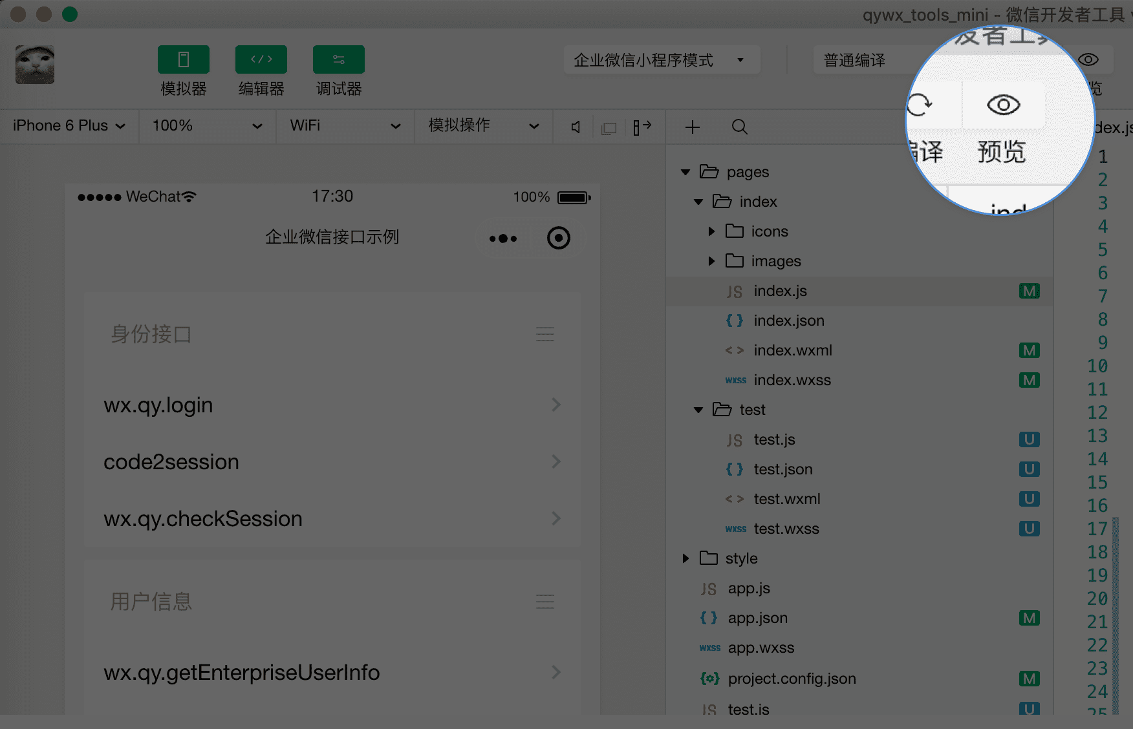Collapse the index folder
The width and height of the screenshot is (1133, 729).
(698, 202)
